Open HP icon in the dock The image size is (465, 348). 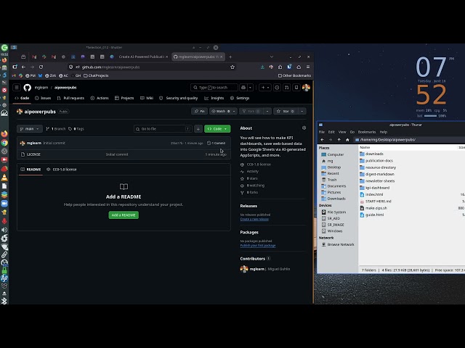click(x=4, y=278)
